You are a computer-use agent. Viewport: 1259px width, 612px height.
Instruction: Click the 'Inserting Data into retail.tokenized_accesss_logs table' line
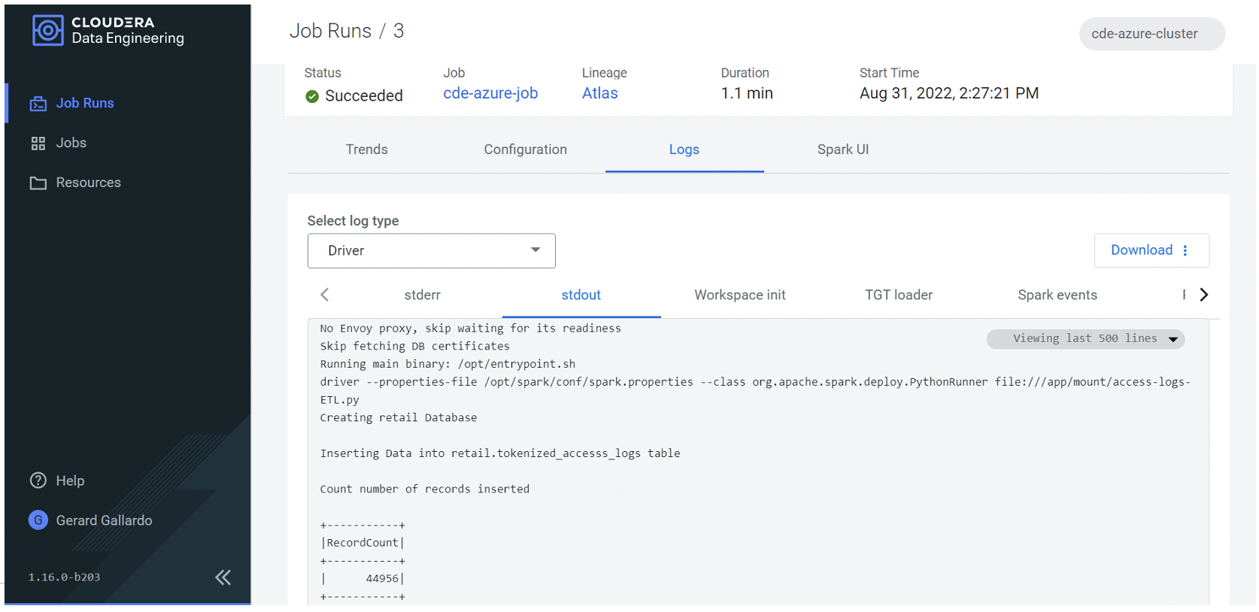(500, 453)
